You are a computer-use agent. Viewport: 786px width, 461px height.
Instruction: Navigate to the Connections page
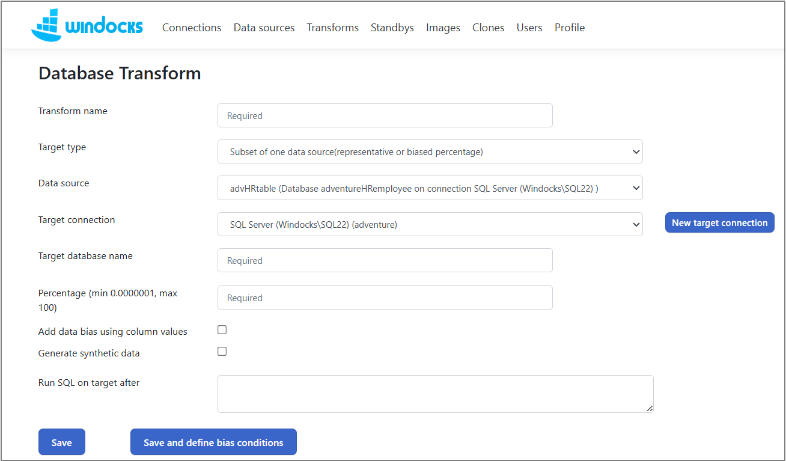click(191, 28)
